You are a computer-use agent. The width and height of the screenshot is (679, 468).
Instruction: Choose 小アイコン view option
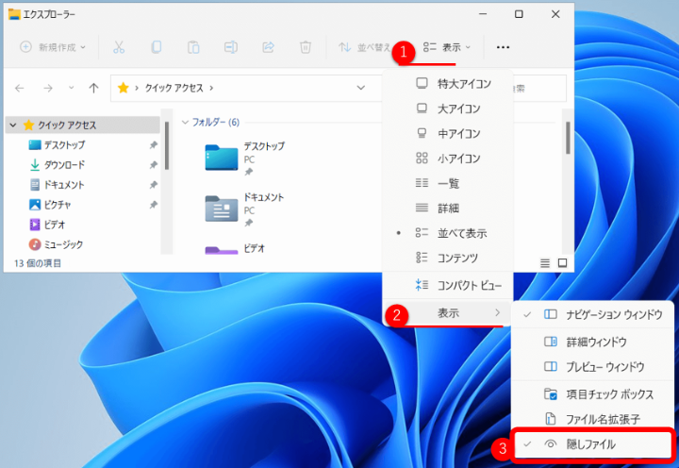(448, 159)
